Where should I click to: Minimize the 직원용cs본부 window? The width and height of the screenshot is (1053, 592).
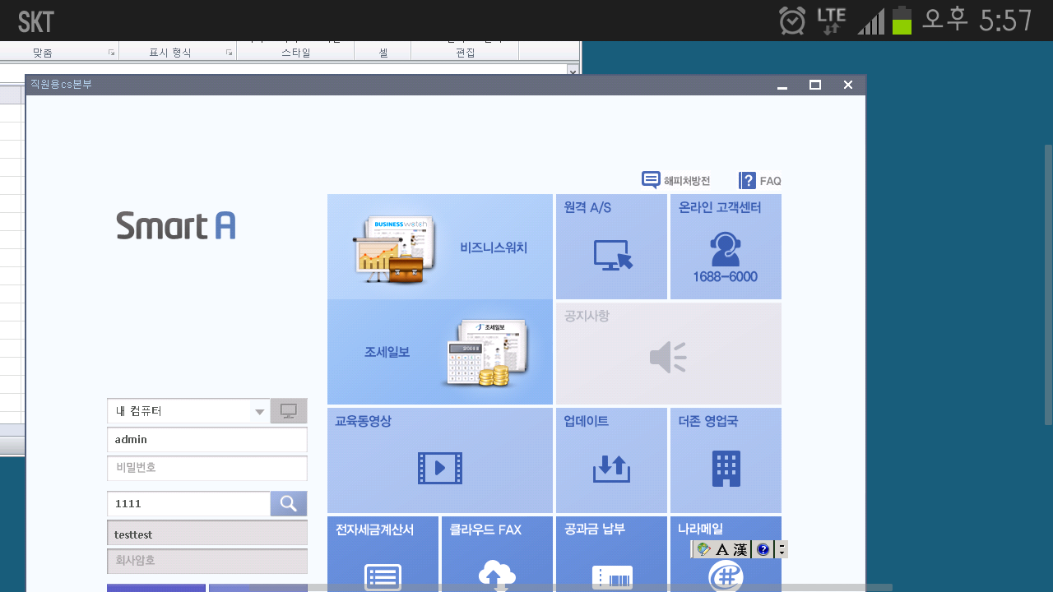coord(782,86)
